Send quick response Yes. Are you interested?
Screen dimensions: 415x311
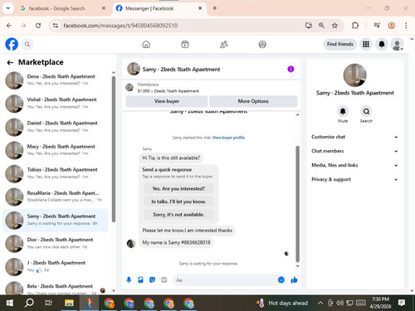(x=178, y=188)
